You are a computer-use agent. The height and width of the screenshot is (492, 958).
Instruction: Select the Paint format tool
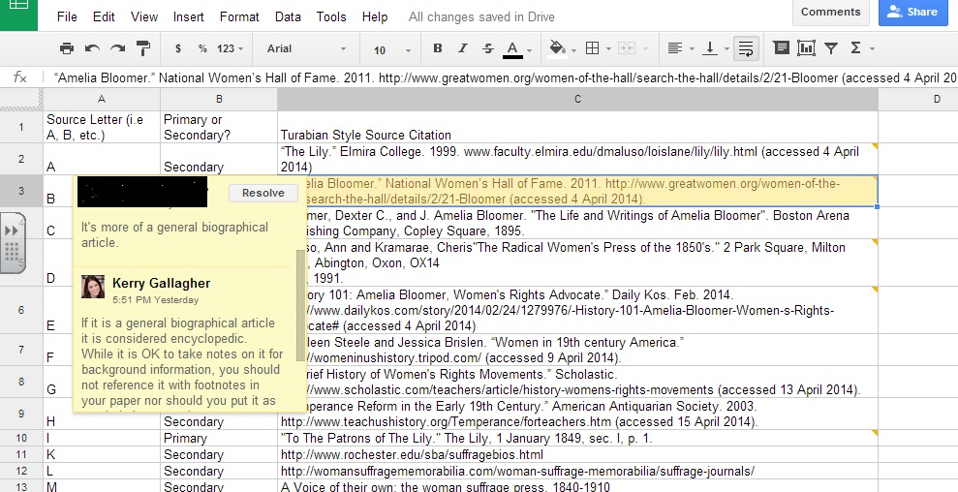pos(143,48)
